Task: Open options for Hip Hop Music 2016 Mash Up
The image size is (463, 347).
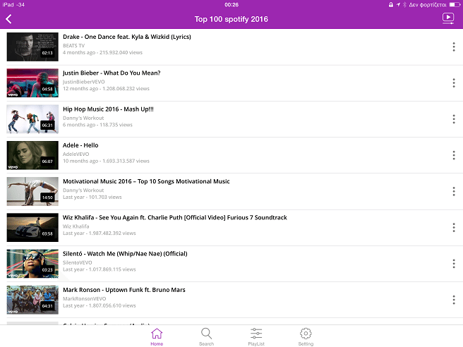Action: [x=454, y=119]
